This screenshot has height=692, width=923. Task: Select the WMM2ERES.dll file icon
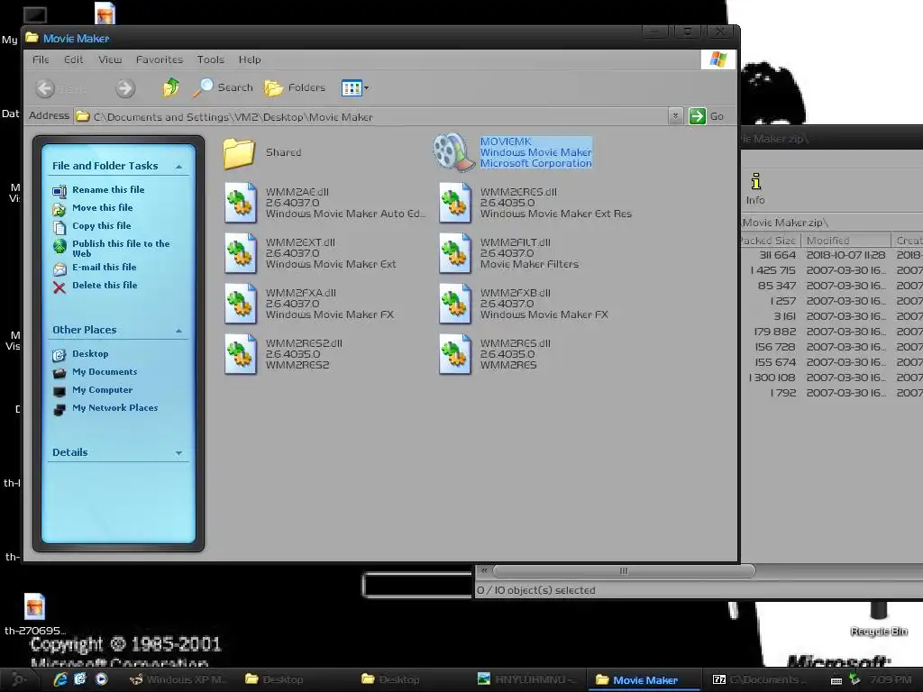455,203
